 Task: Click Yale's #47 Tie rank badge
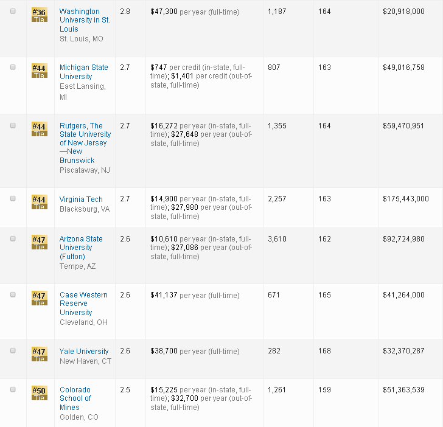[x=39, y=354]
